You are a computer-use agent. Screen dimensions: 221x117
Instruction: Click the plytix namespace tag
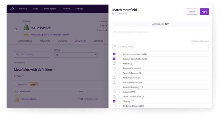(34, 85)
